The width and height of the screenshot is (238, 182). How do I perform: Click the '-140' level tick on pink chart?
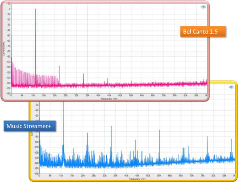pos(8,83)
